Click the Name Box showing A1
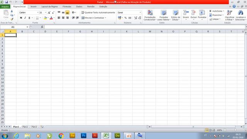This screenshot has width=247, height=139. [x=13, y=27]
